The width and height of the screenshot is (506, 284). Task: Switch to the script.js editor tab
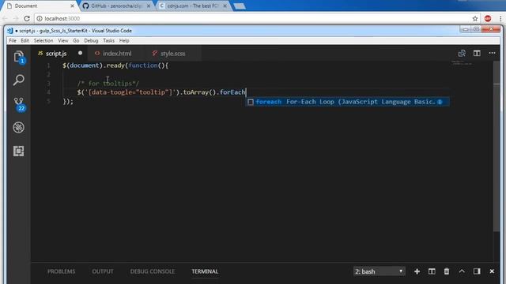(56, 54)
